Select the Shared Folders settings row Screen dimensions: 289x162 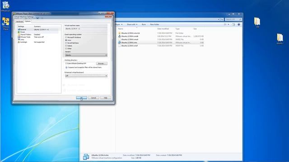pos(38,35)
